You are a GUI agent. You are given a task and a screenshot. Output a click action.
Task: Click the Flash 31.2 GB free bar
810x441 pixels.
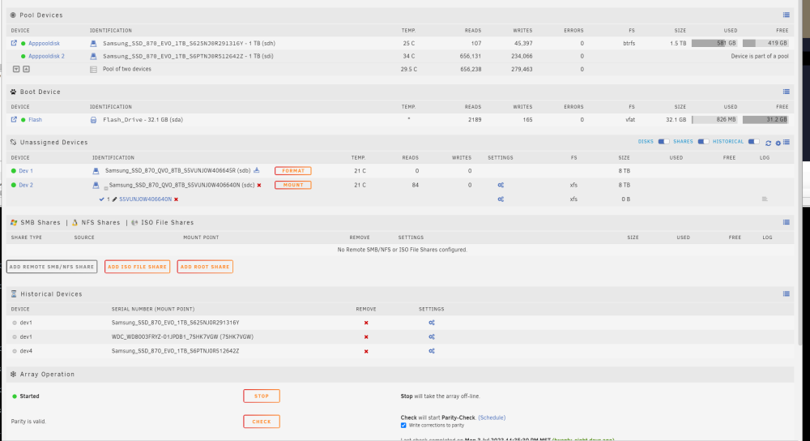[766, 119]
